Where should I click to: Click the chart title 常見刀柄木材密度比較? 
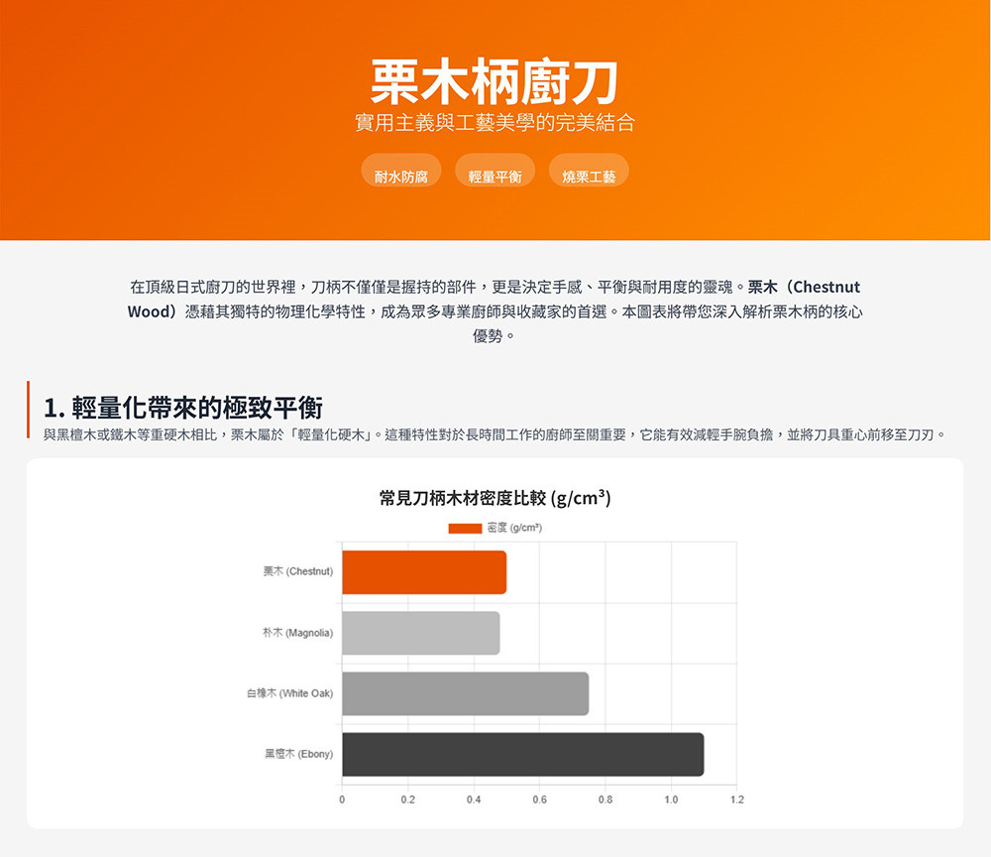point(495,498)
